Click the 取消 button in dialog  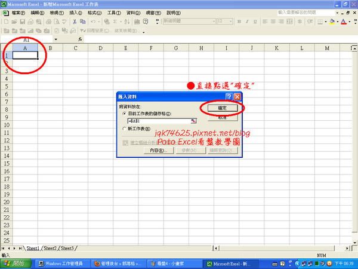click(x=223, y=117)
